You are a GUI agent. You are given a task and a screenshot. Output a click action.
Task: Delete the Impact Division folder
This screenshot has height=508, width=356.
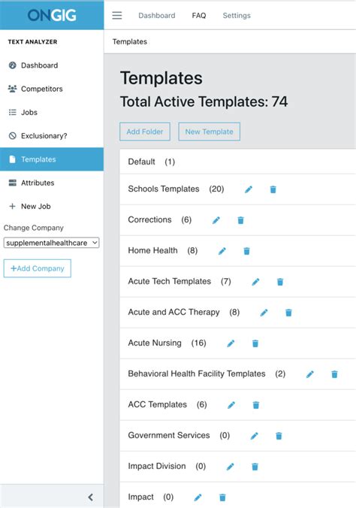(x=255, y=467)
